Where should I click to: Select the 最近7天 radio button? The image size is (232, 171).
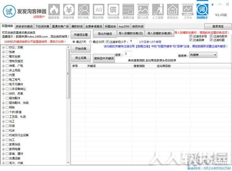point(74,42)
